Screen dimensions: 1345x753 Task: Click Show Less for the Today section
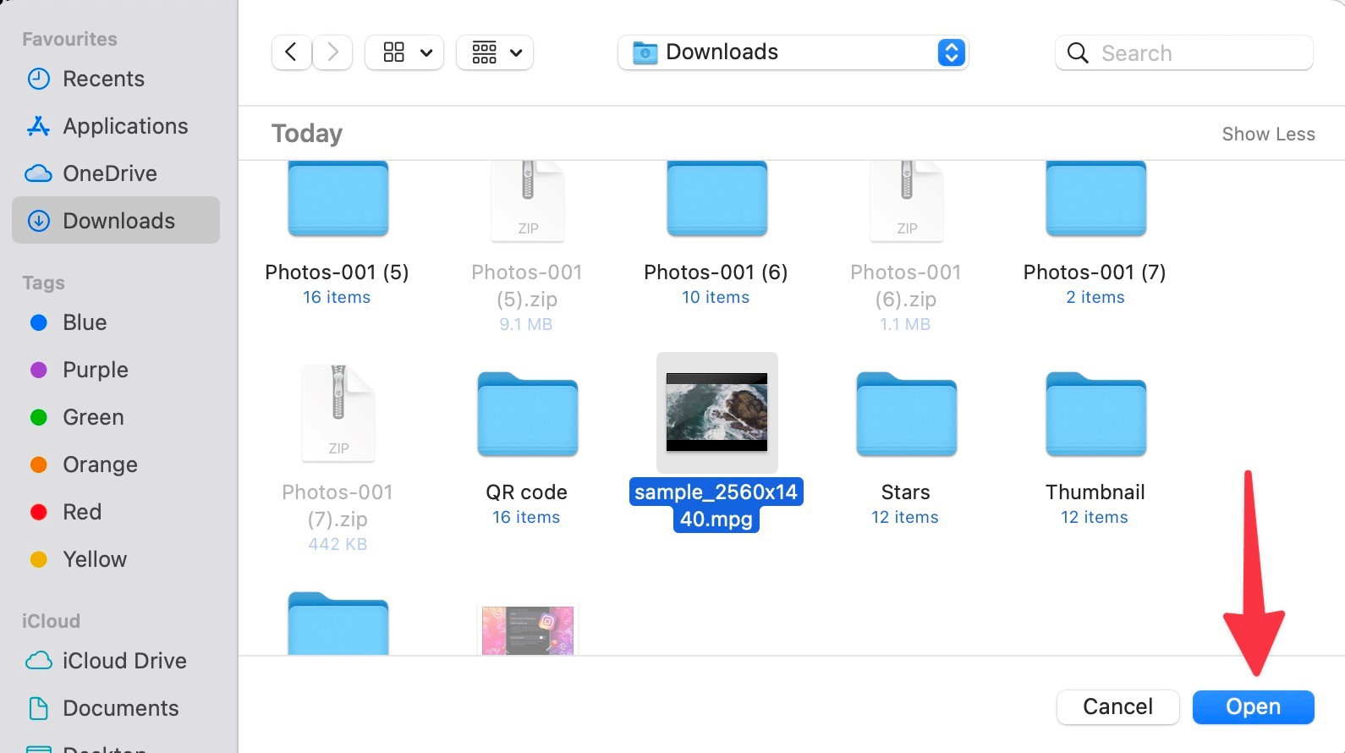pos(1268,134)
